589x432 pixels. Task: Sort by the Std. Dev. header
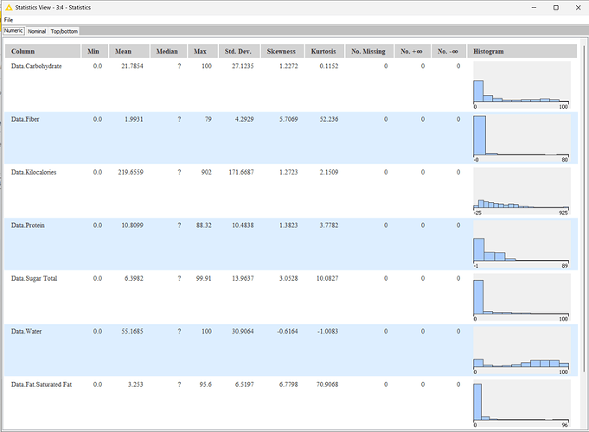tap(240, 51)
